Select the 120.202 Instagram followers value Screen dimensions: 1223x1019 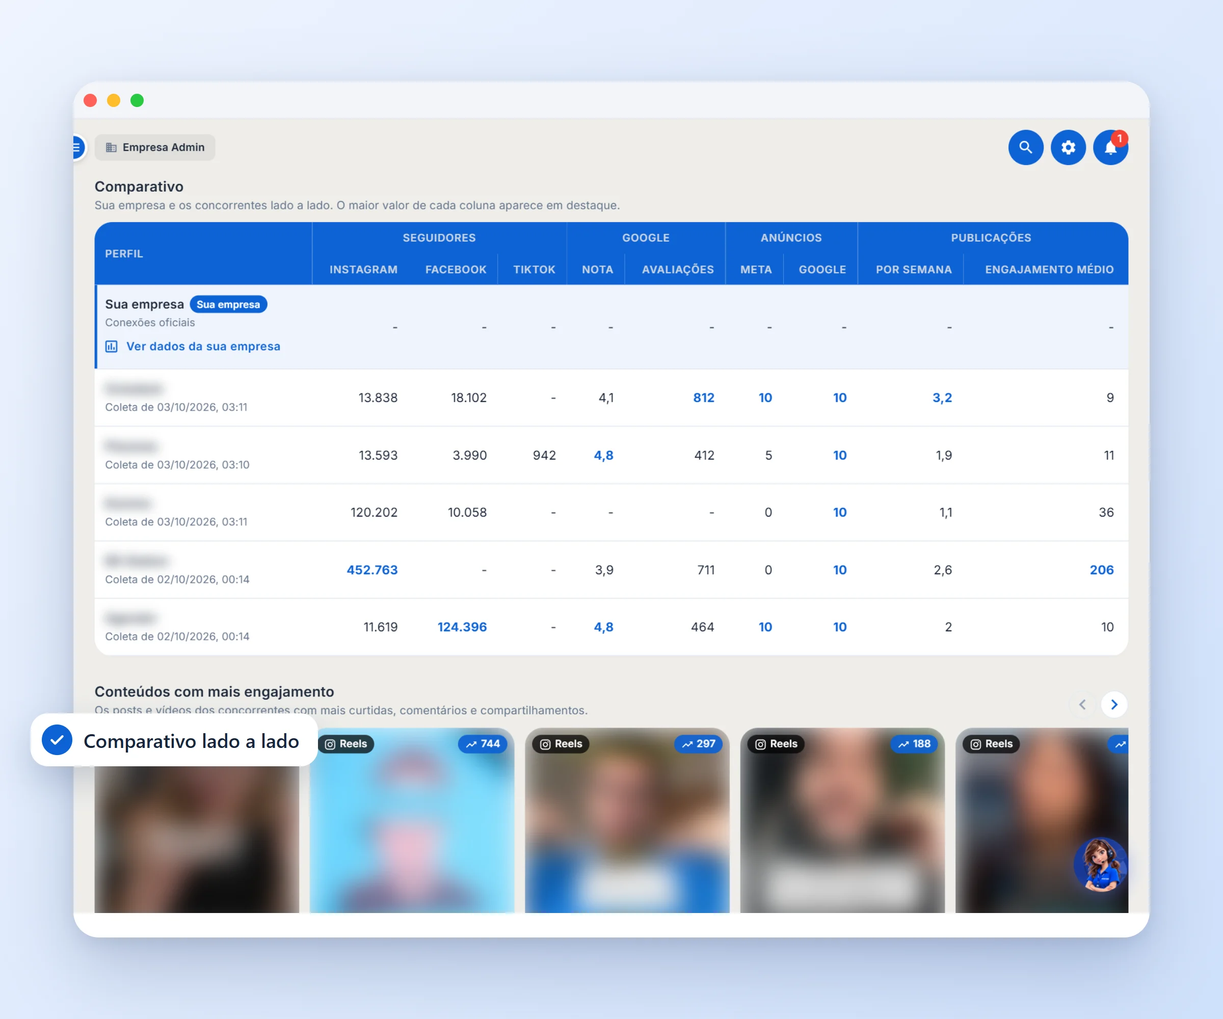[x=374, y=513]
